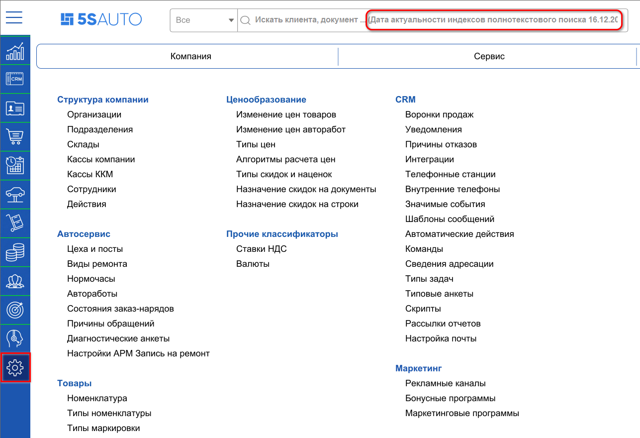Viewport: 640px width, 438px height.
Task: Click the warehouse hand-truck icon
Action: (x=15, y=223)
